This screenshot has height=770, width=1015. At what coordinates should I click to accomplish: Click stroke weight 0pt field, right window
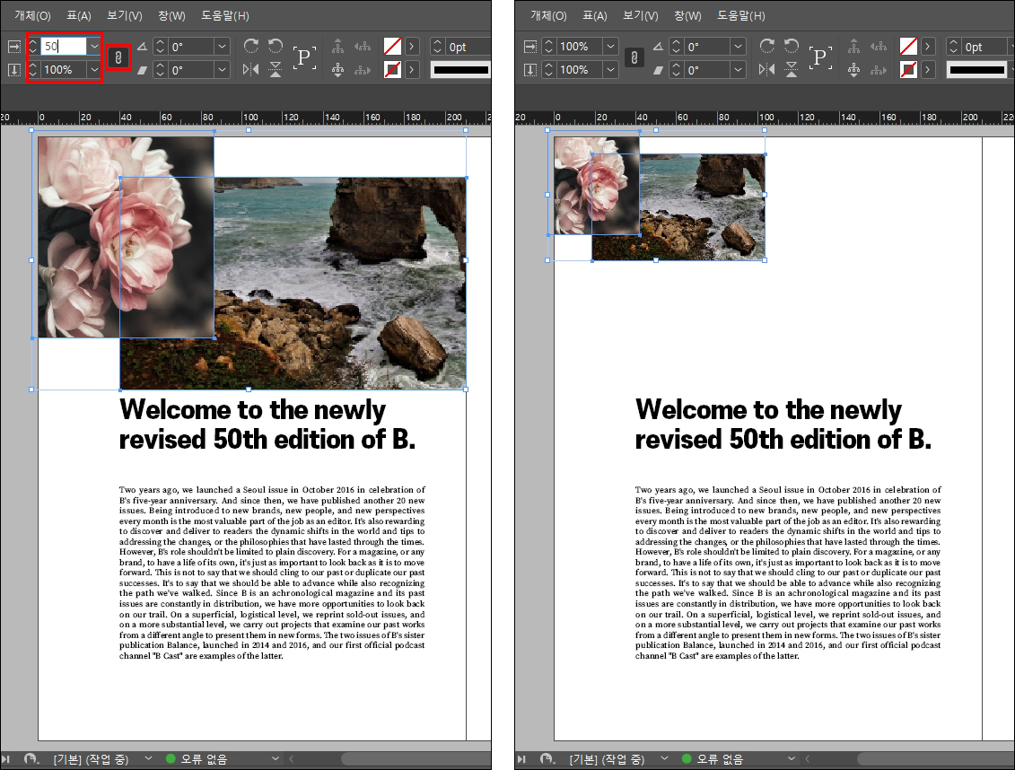click(984, 47)
